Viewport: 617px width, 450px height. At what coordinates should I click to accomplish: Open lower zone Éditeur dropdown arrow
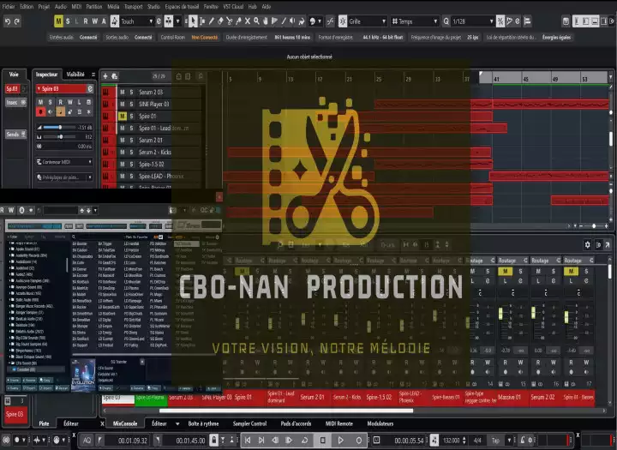pyautogui.click(x=177, y=424)
